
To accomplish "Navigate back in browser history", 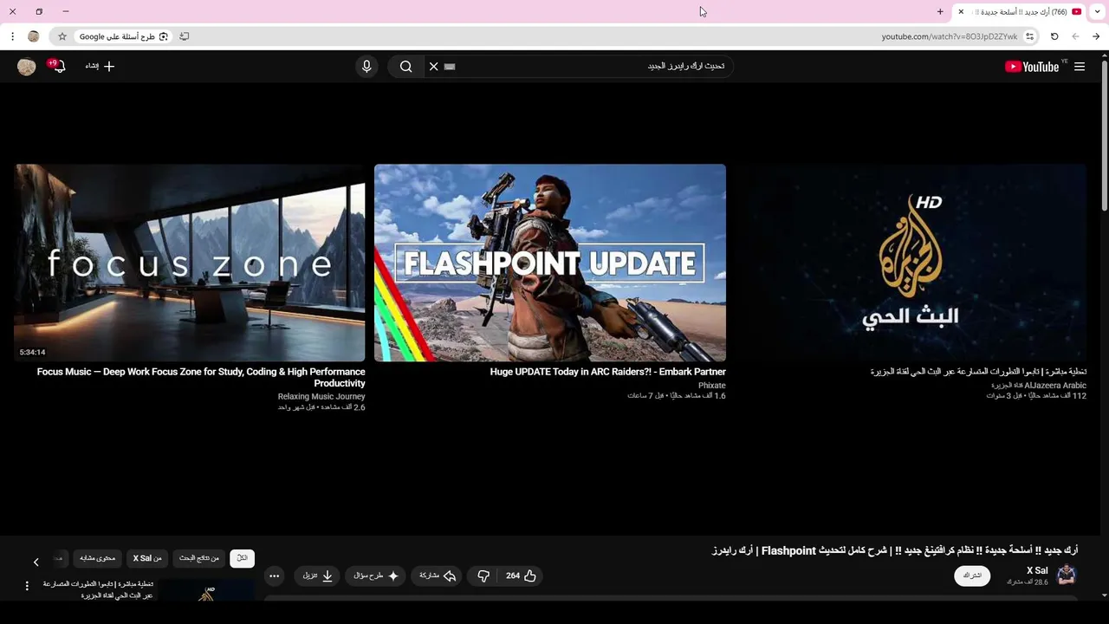I will (x=1096, y=36).
